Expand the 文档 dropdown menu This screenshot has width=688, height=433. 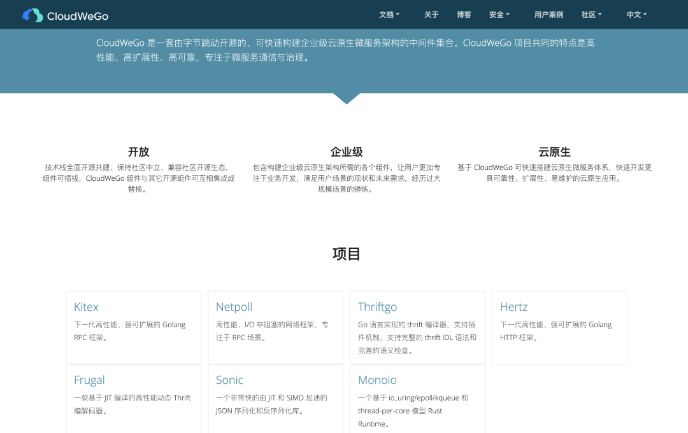coord(389,15)
